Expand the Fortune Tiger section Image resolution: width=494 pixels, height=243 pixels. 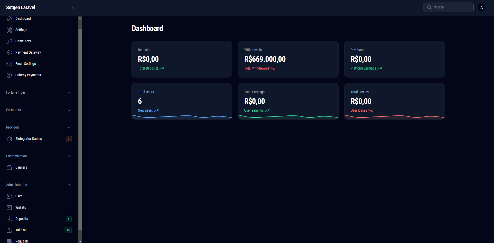point(69,93)
